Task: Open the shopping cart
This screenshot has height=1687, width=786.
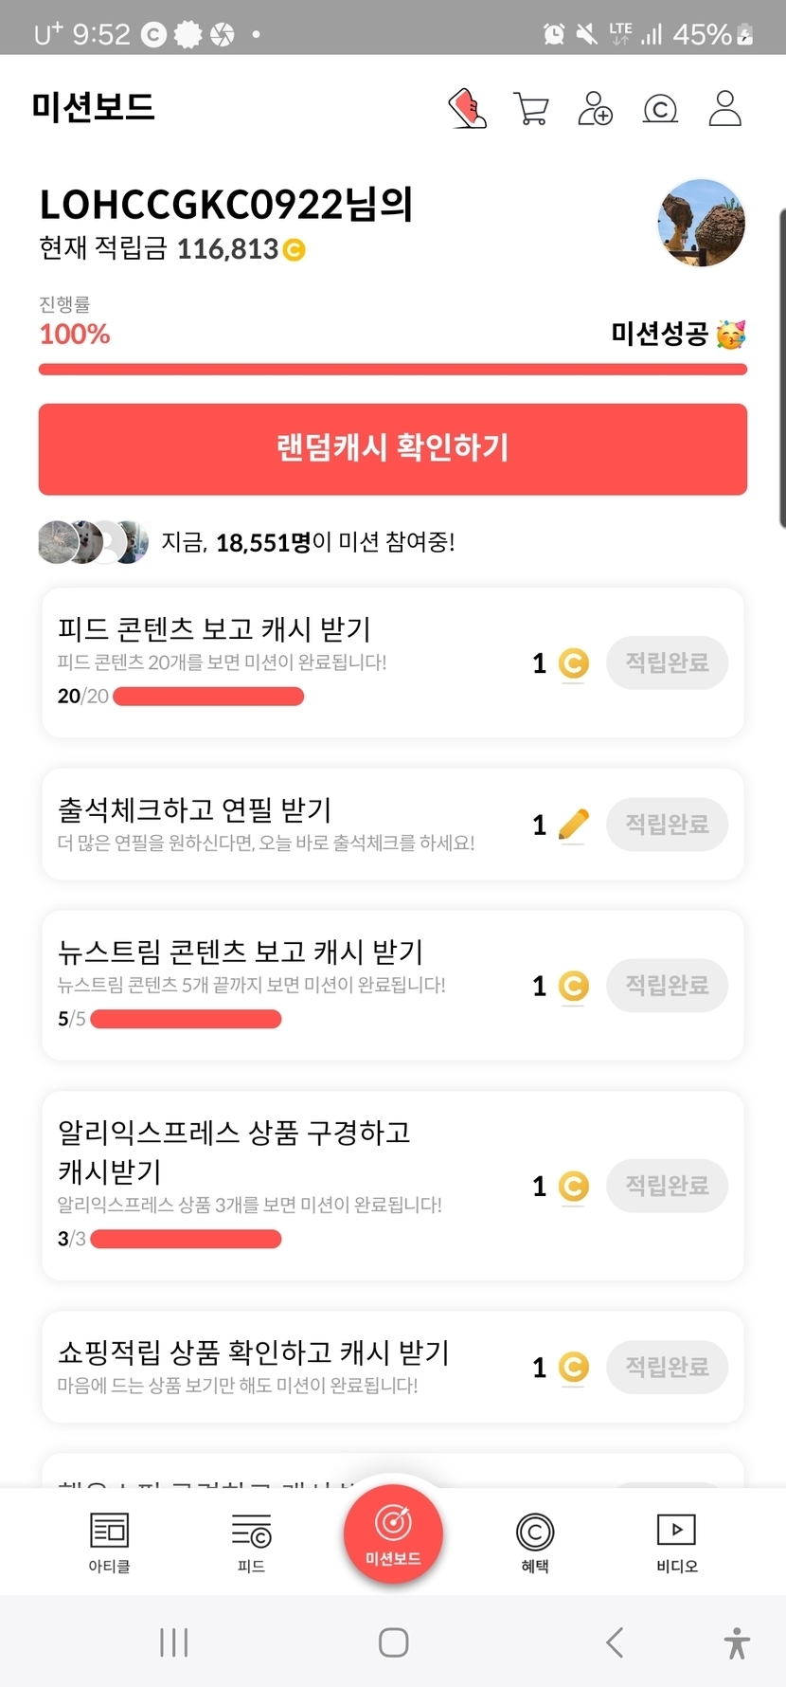Action: click(530, 109)
